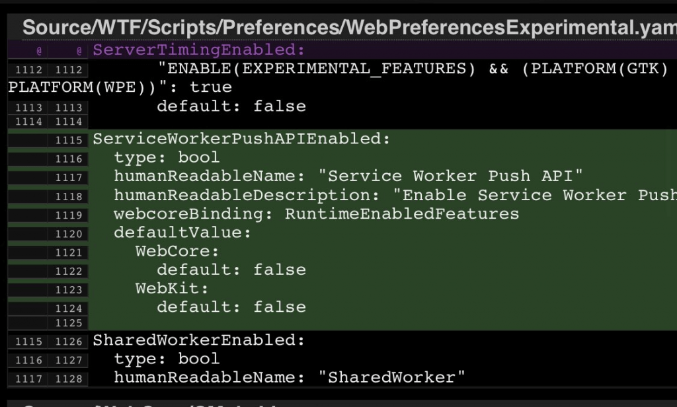Click old line number 1115 at SharedWorkerEnabled

(28, 342)
